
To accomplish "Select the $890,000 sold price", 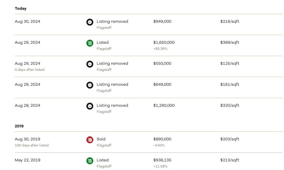I will pos(162,139).
